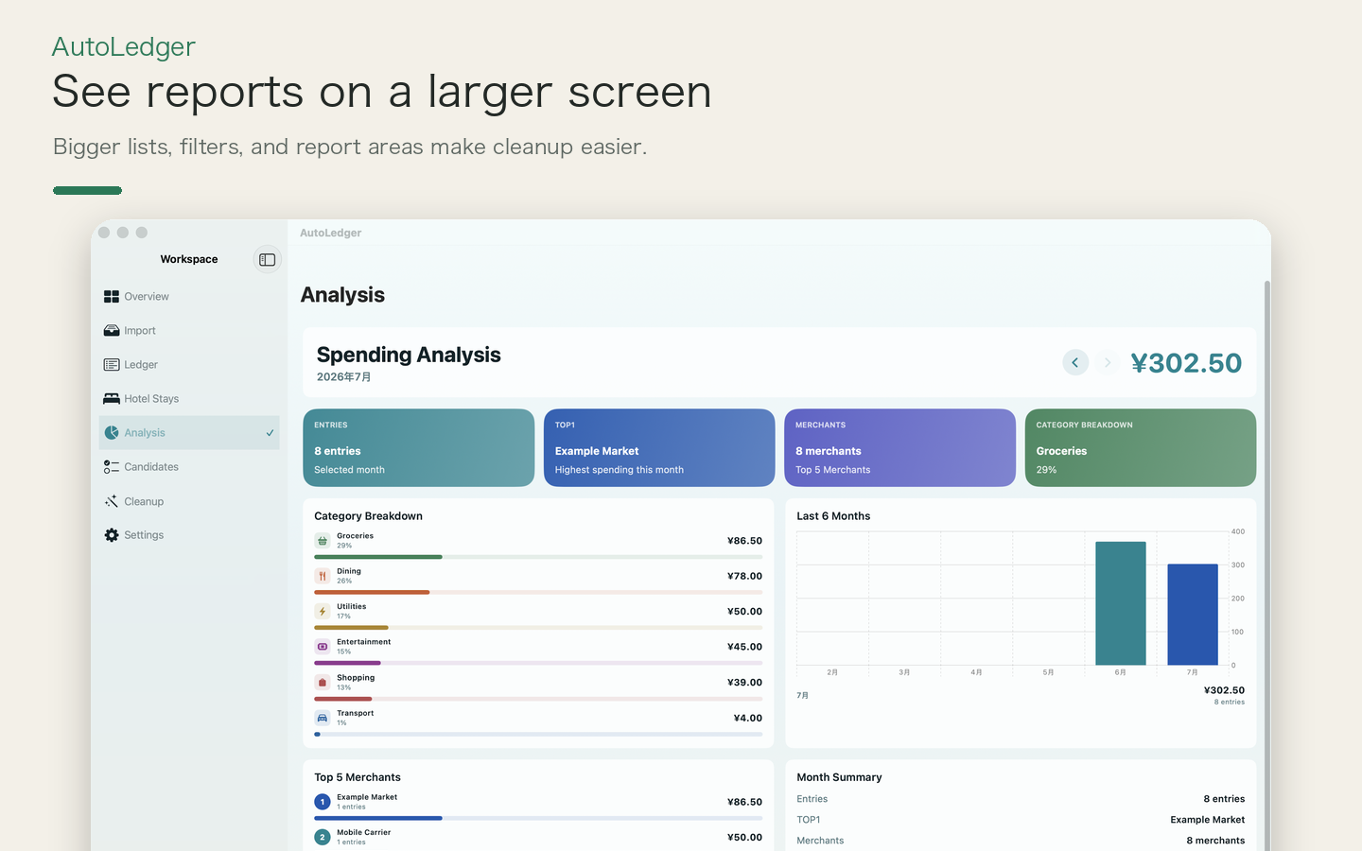The width and height of the screenshot is (1362, 851).
Task: Click the Shopping bag icon
Action: point(323,683)
